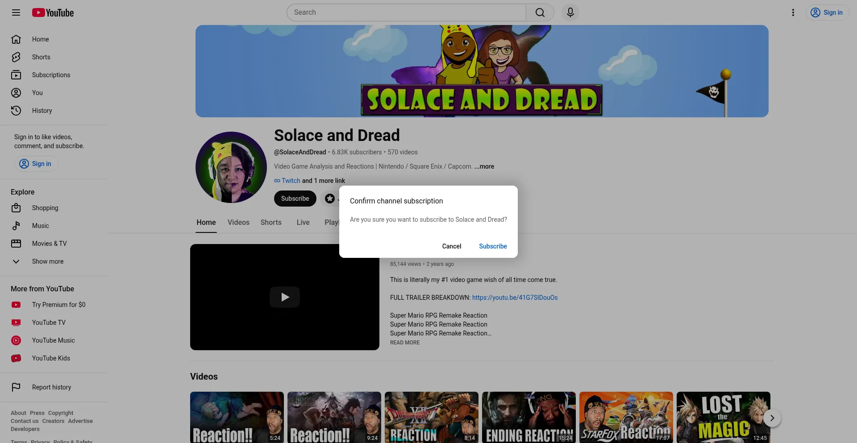Click the About footer link
This screenshot has width=857, height=443.
18,413
